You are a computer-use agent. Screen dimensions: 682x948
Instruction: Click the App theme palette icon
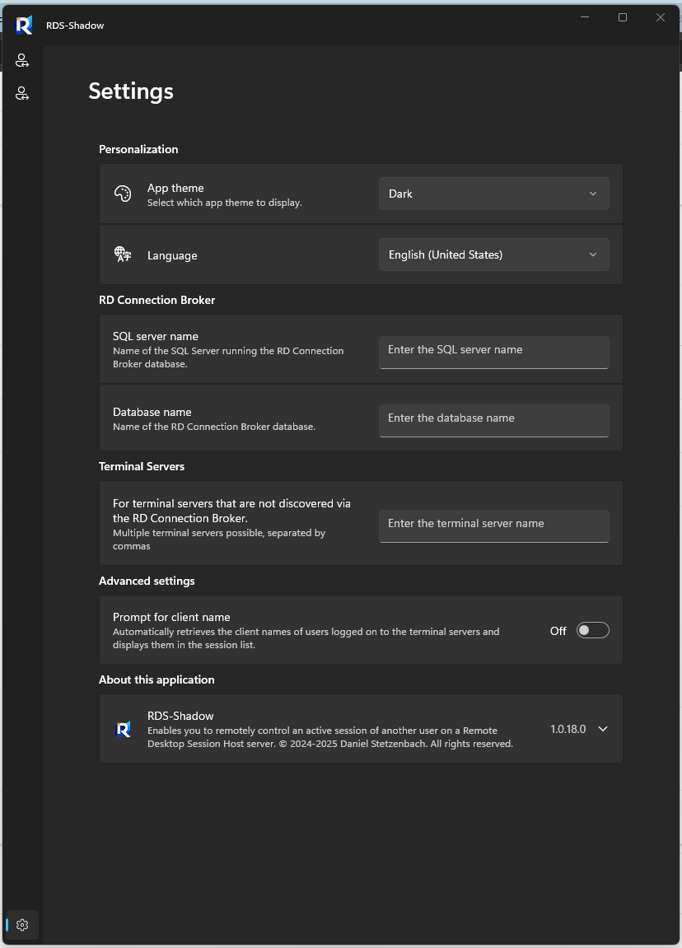click(123, 194)
